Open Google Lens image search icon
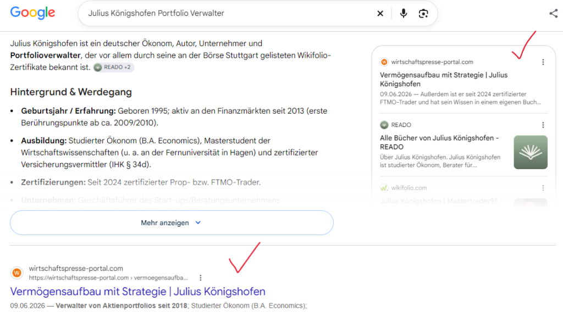Viewport: 563px width, 312px height. click(423, 14)
